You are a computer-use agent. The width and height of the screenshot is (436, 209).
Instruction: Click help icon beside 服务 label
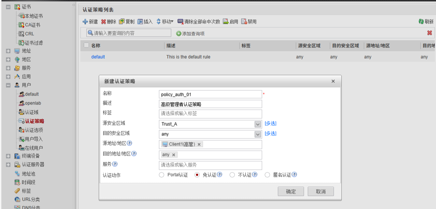pyautogui.click(x=114, y=164)
